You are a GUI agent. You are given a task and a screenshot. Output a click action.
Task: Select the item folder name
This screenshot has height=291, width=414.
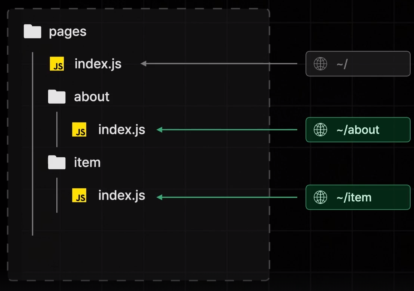pyautogui.click(x=87, y=163)
